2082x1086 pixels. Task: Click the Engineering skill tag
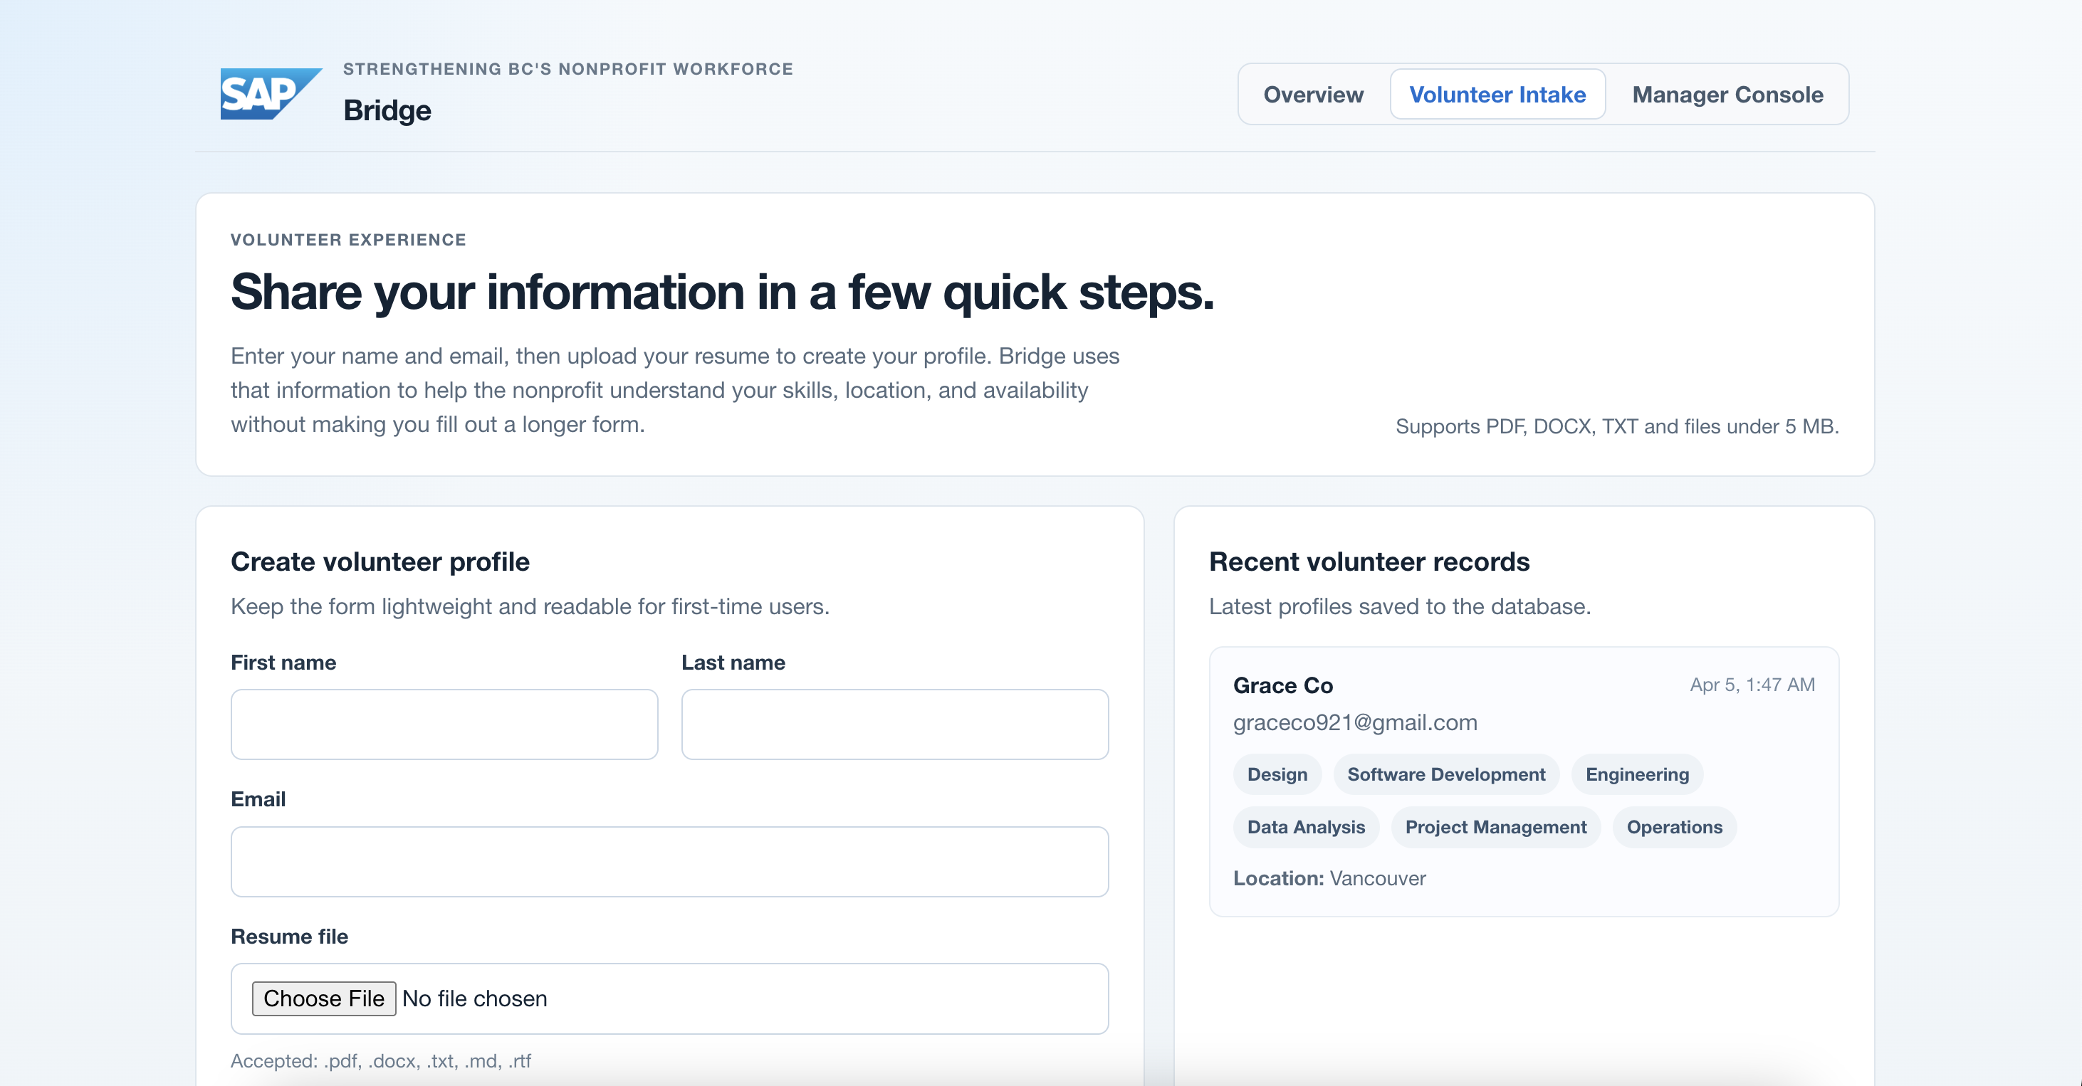(x=1637, y=774)
